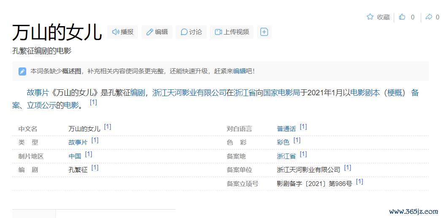Open the 浙江省 link in 备案地 row
Image resolution: width=441 pixels, height=218 pixels.
[x=286, y=156]
